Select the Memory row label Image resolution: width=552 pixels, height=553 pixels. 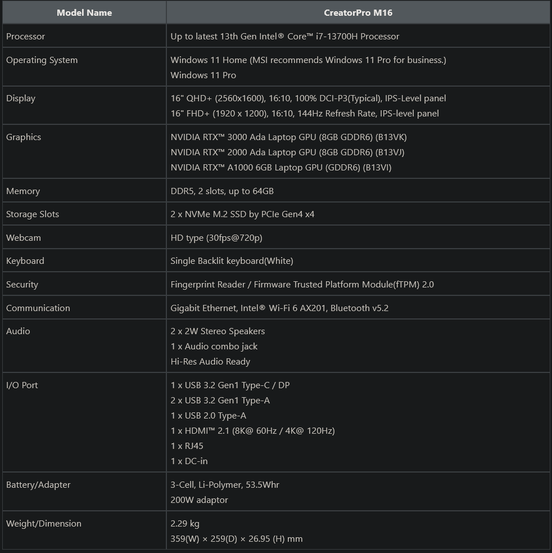tap(23, 191)
